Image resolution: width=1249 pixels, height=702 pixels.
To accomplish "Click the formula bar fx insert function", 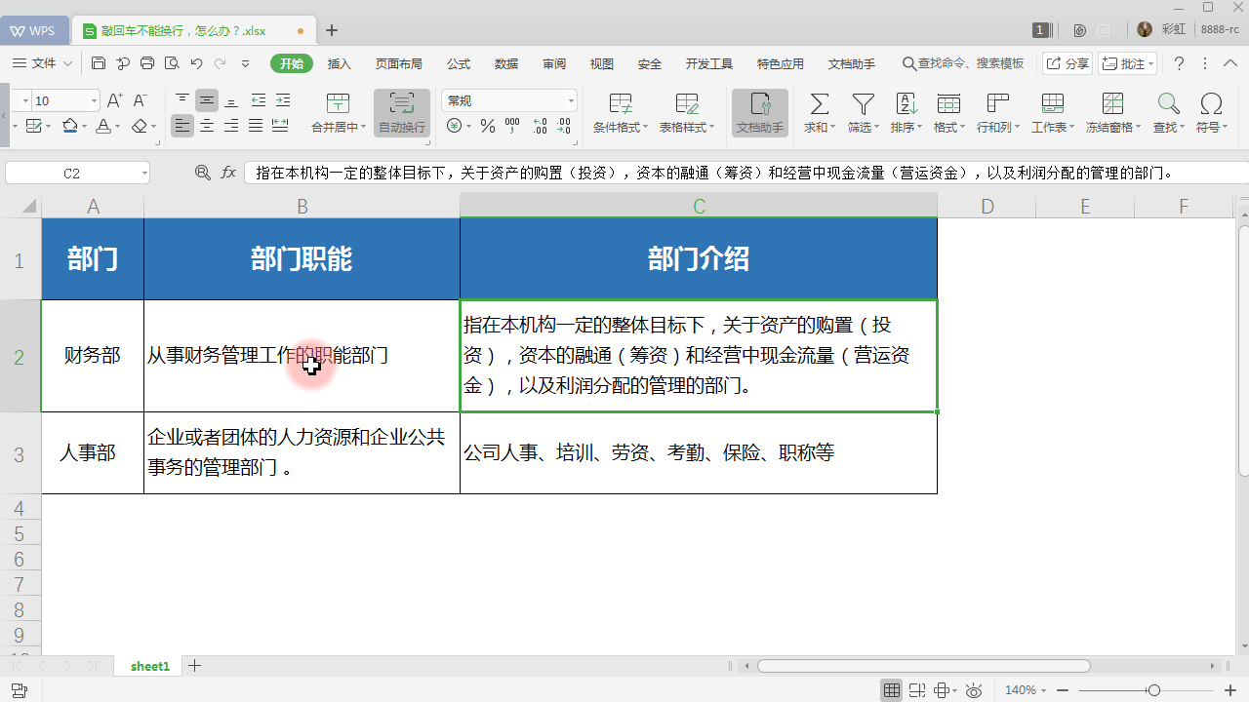I will click(228, 172).
